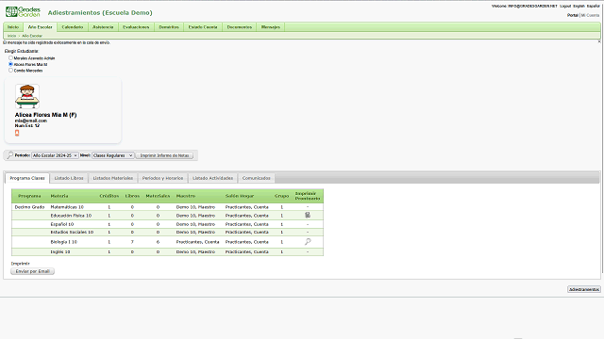Click the Imprimir Prontuario column header
This screenshot has height=339, width=604.
[x=308, y=196]
